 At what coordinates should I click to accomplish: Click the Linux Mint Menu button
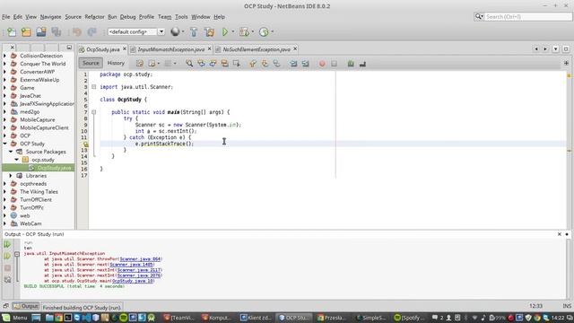(15, 318)
